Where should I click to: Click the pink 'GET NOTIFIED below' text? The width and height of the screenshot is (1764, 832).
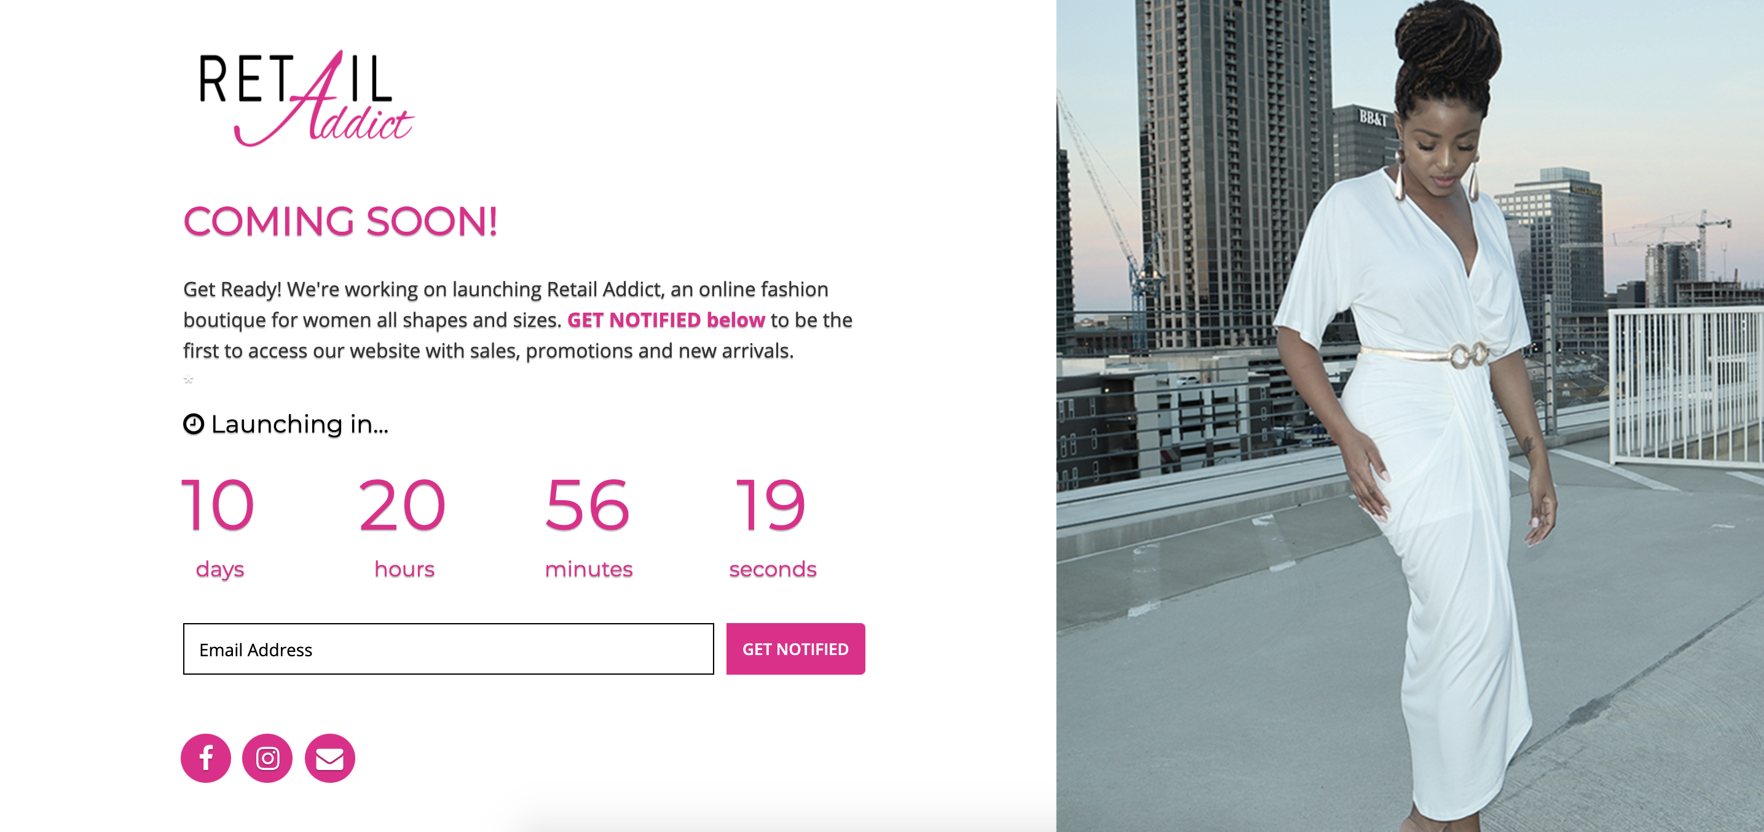pyautogui.click(x=666, y=320)
